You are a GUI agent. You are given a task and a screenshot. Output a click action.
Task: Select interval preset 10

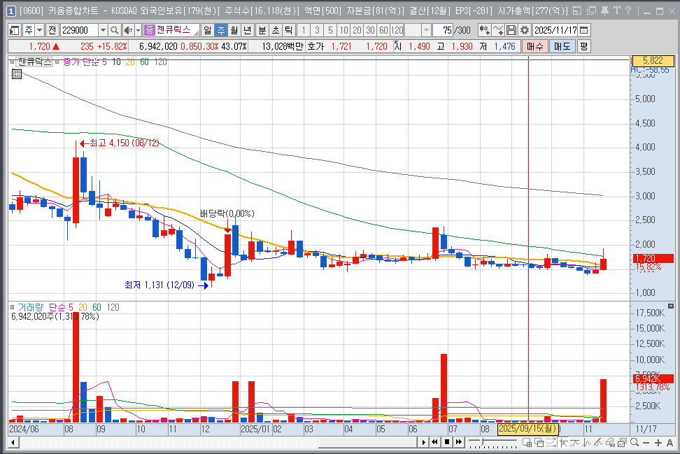[344, 30]
